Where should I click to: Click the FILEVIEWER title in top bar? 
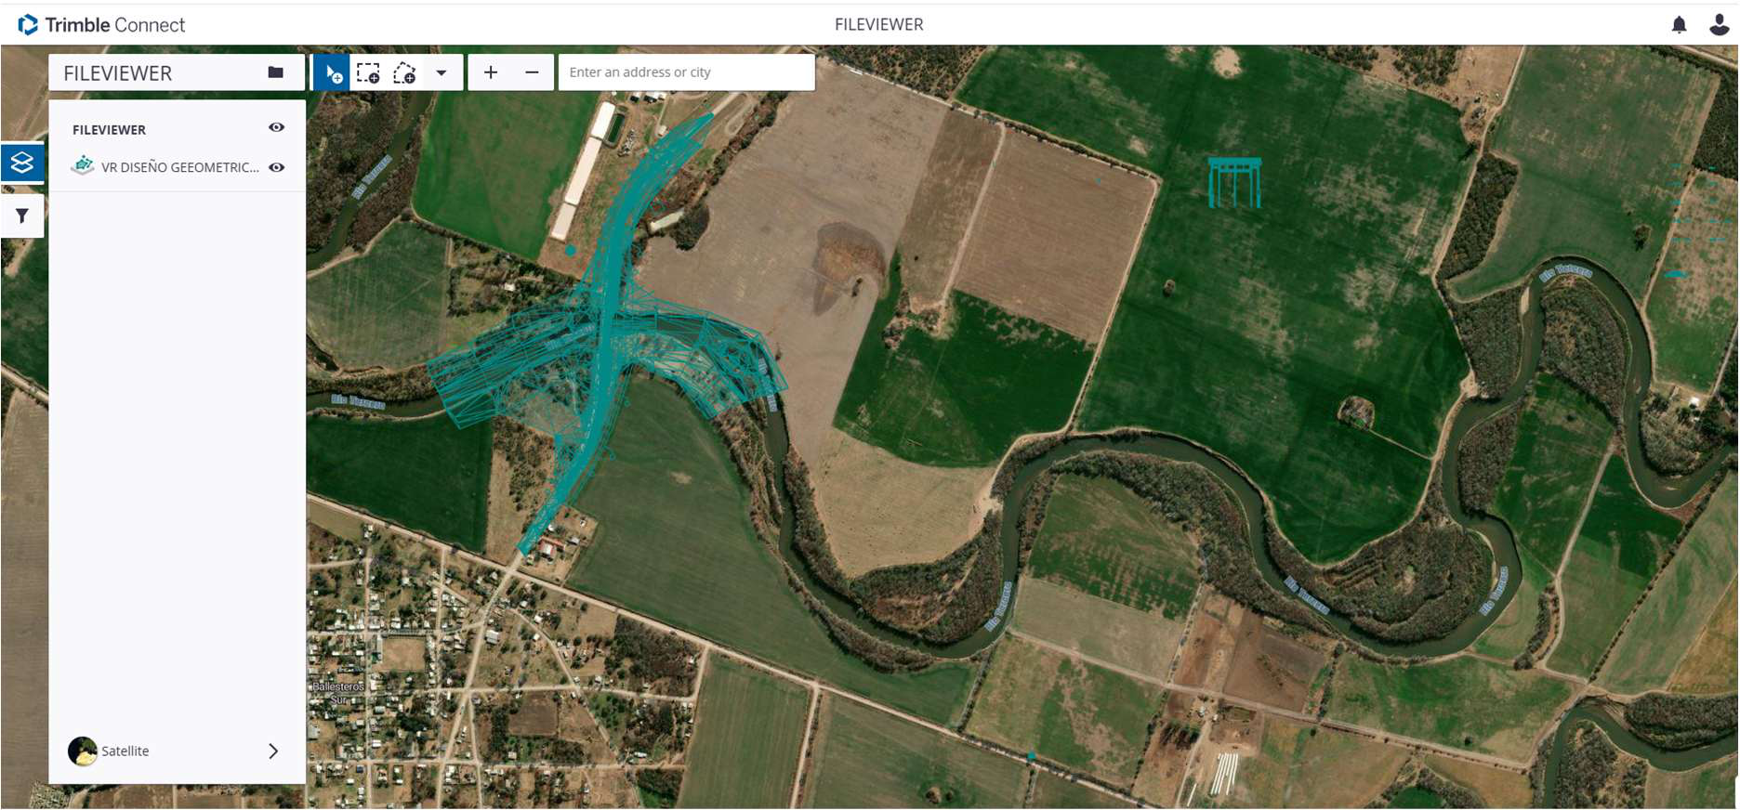[878, 25]
